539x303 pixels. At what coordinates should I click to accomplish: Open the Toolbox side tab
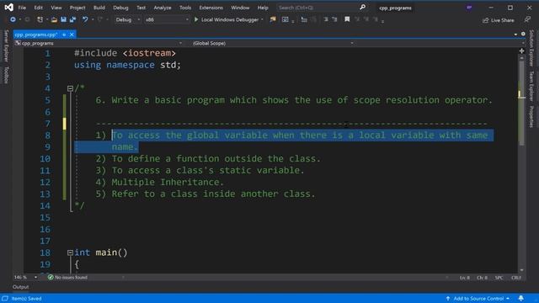coord(6,75)
